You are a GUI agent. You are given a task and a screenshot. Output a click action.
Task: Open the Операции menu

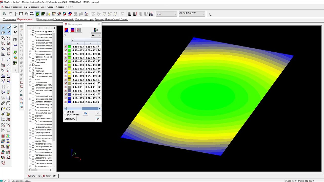pos(34,7)
